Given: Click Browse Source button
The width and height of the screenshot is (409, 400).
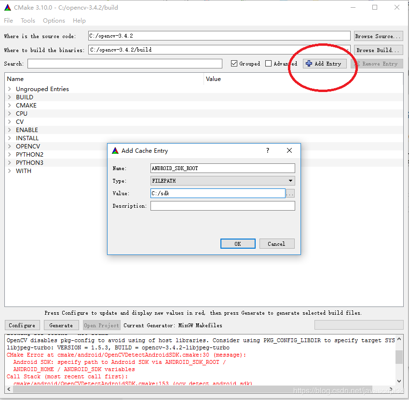Looking at the screenshot, I should coord(379,36).
